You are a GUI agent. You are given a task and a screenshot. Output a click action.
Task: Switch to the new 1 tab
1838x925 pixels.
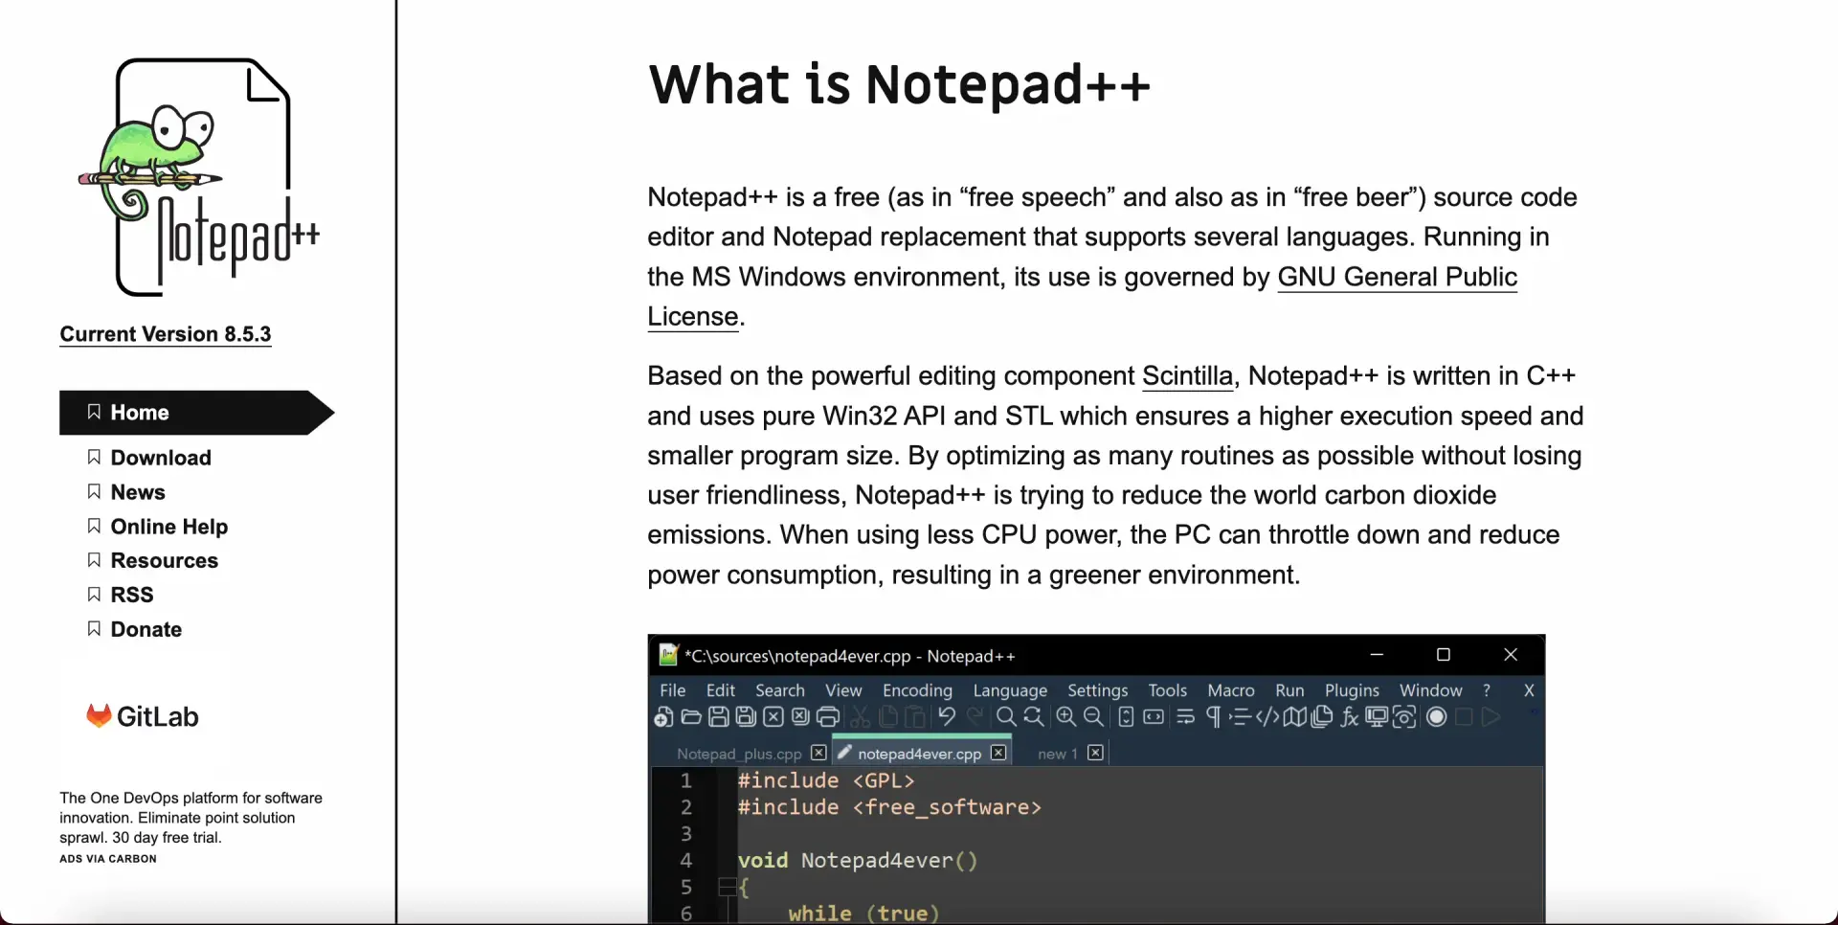(1057, 754)
